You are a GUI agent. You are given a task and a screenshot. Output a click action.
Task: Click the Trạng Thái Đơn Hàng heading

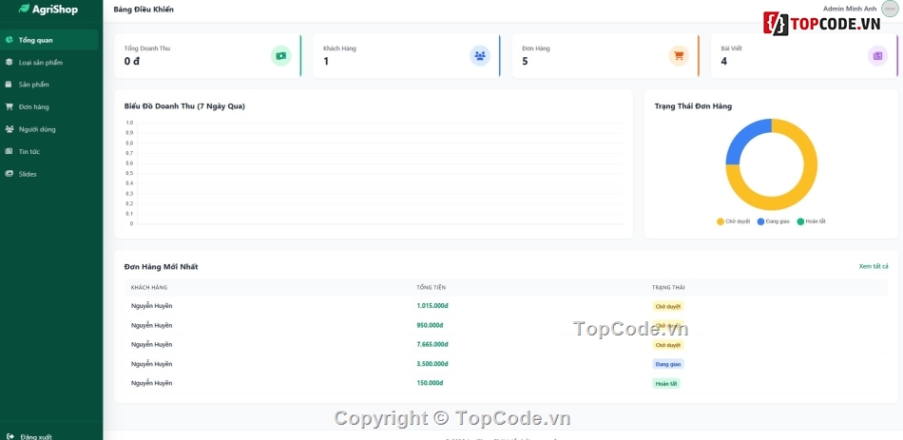[x=693, y=106]
